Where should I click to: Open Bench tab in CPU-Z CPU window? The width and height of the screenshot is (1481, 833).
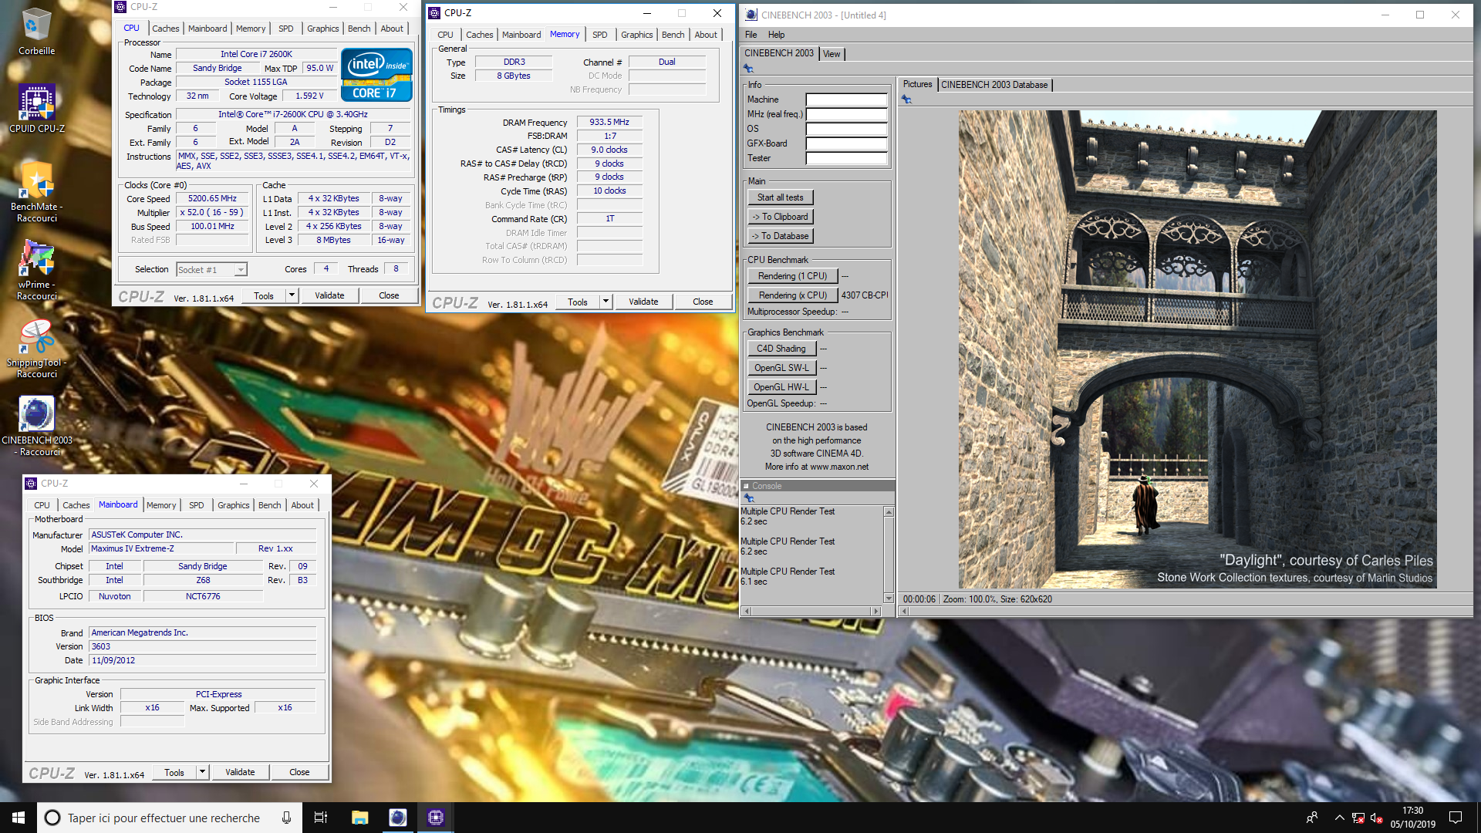pos(359,29)
